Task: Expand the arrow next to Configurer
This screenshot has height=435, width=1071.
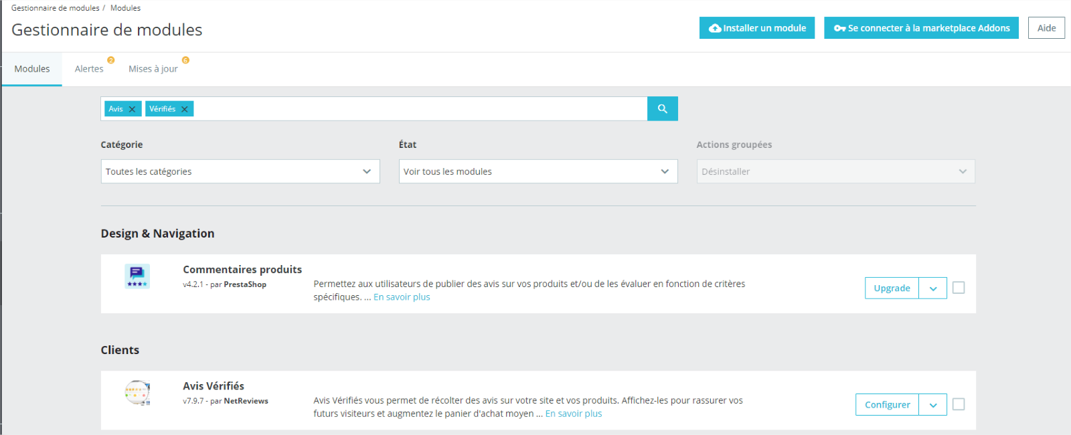Action: coord(933,405)
